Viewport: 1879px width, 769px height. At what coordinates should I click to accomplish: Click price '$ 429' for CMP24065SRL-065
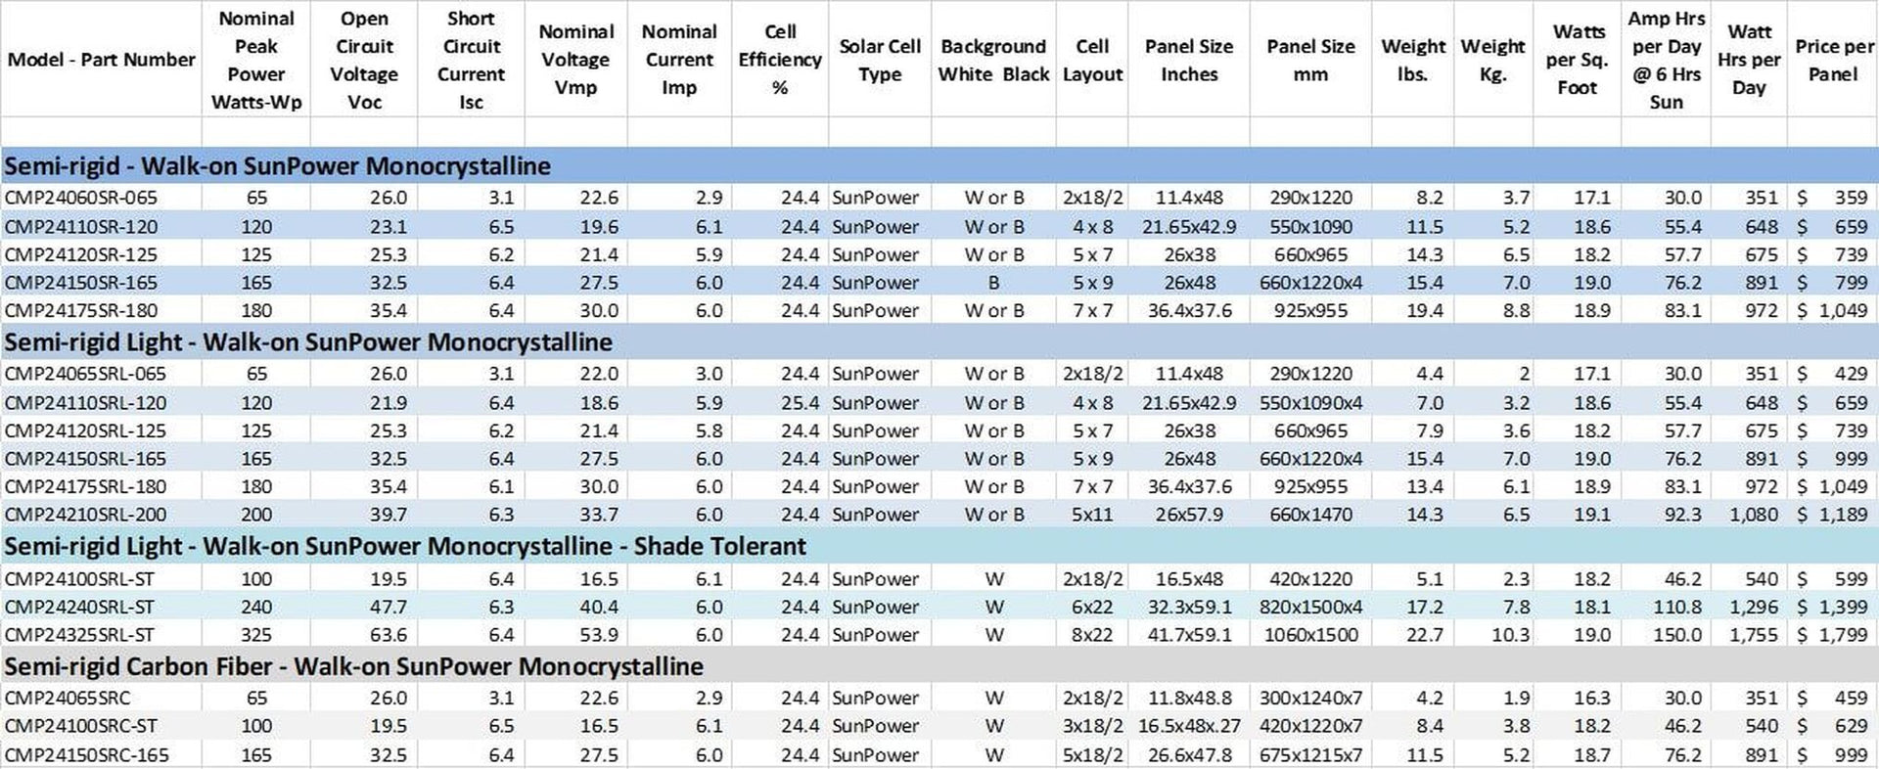coord(1832,374)
